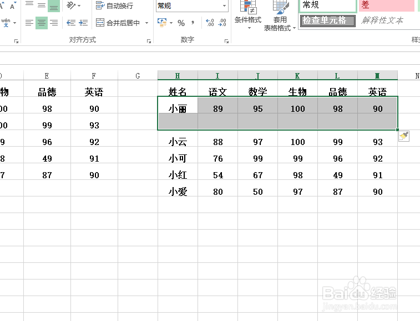Open the 对齐方式 dialog launcher

click(149, 41)
